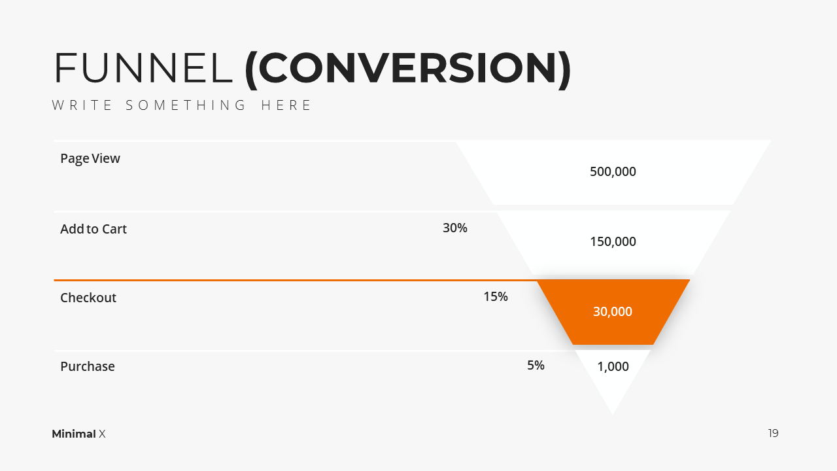Click the orange 30,000 funnel segment
This screenshot has width=837, height=471.
(x=613, y=312)
